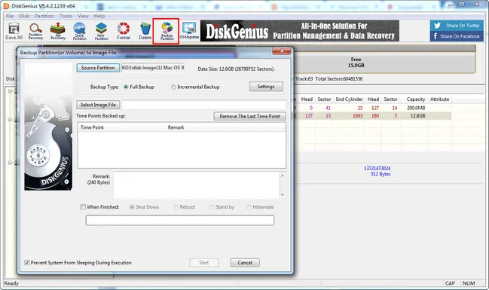Open the View menu
Image resolution: width=489 pixels, height=290 pixels.
(83, 16)
